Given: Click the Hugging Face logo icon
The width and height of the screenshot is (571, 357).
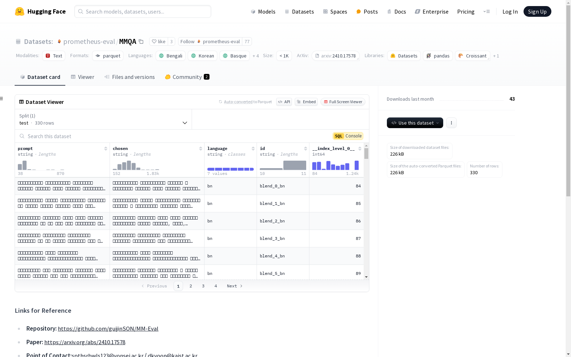Looking at the screenshot, I should pyautogui.click(x=20, y=11).
